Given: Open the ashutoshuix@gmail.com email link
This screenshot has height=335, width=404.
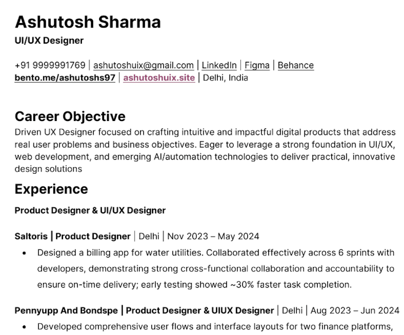Looking at the screenshot, I should 143,66.
